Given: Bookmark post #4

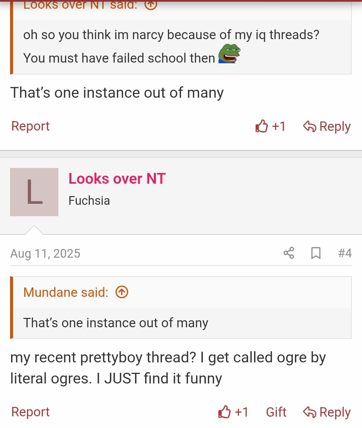Looking at the screenshot, I should [316, 253].
